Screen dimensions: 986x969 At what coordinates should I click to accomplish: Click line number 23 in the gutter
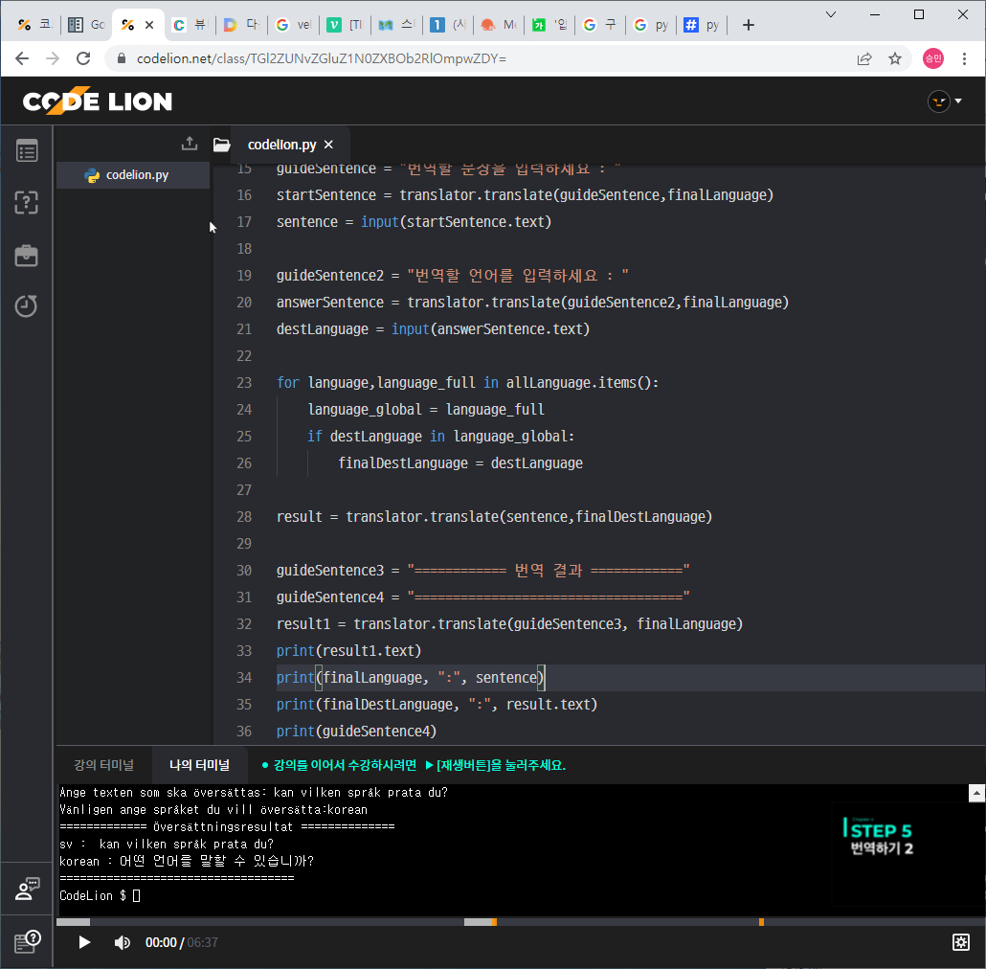click(244, 383)
